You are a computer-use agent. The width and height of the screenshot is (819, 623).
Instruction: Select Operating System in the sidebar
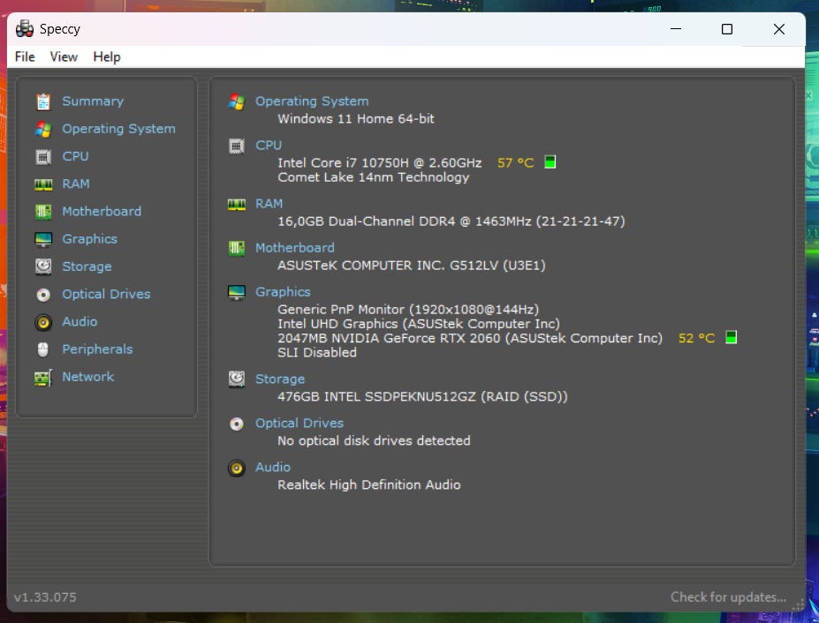(118, 129)
